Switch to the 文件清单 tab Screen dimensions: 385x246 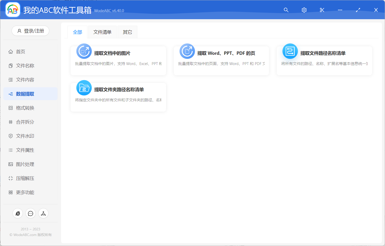click(102, 32)
